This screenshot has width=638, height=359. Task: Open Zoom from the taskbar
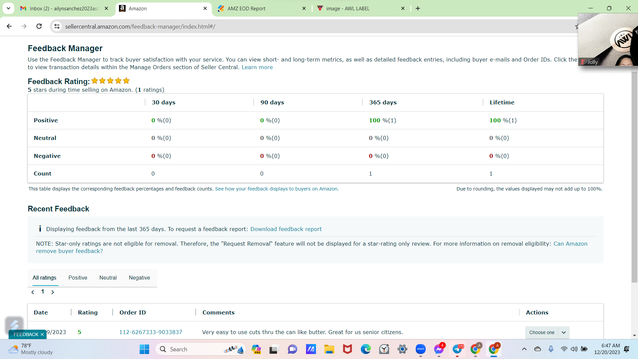[x=421, y=349]
